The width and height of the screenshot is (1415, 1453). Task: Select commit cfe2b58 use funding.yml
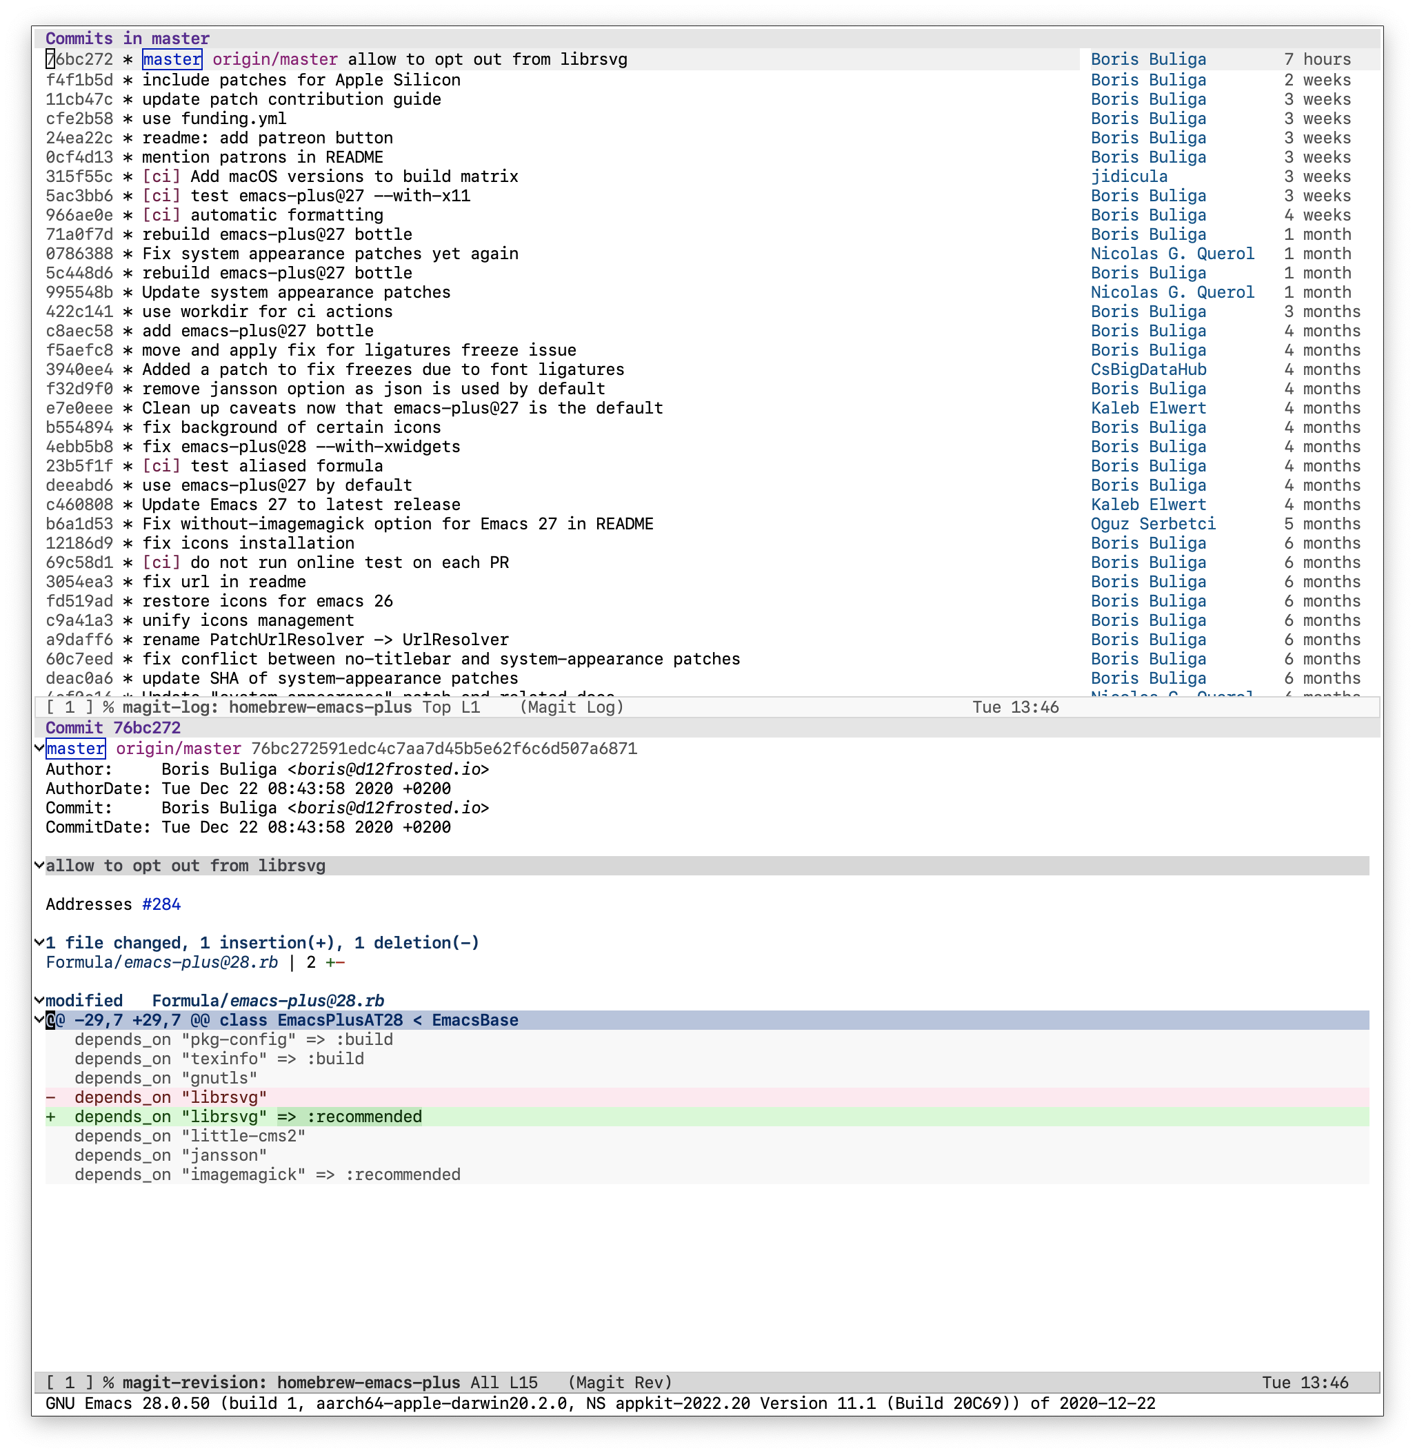[x=165, y=118]
